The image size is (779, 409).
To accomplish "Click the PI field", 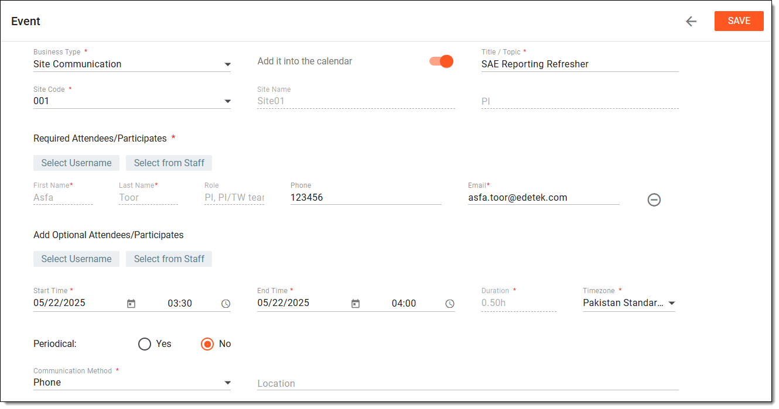I will click(x=580, y=102).
